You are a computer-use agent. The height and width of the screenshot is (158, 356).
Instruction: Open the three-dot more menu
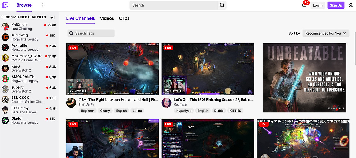point(43,5)
